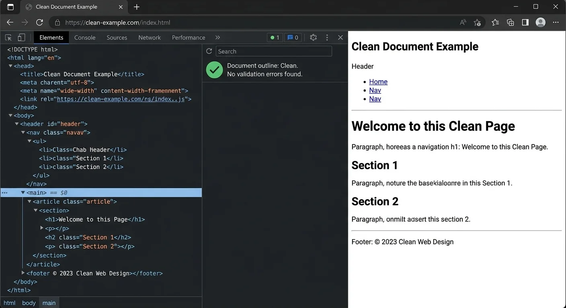The width and height of the screenshot is (566, 308).
Task: Collapse the section element node
Action: tap(36, 210)
